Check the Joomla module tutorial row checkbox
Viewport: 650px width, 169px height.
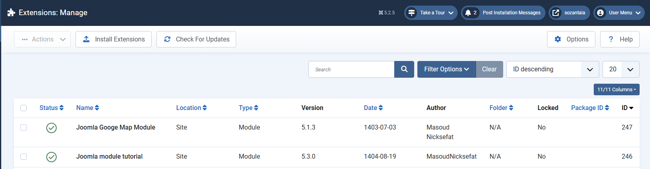click(x=24, y=157)
